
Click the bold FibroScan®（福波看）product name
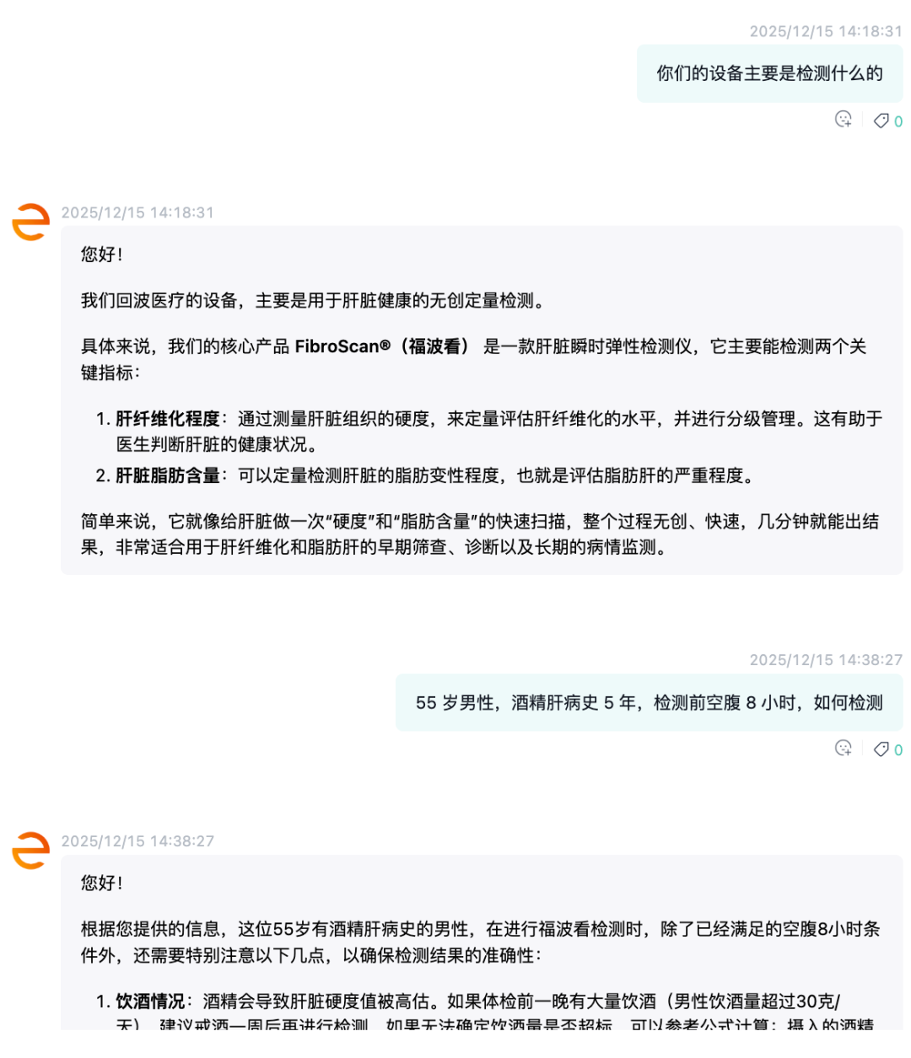point(382,346)
